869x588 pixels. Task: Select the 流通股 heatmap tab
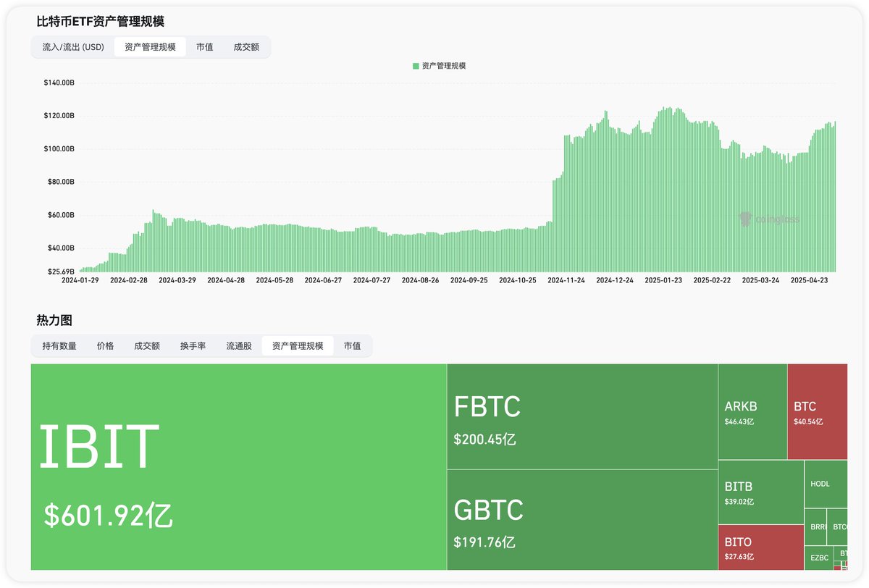tap(239, 346)
